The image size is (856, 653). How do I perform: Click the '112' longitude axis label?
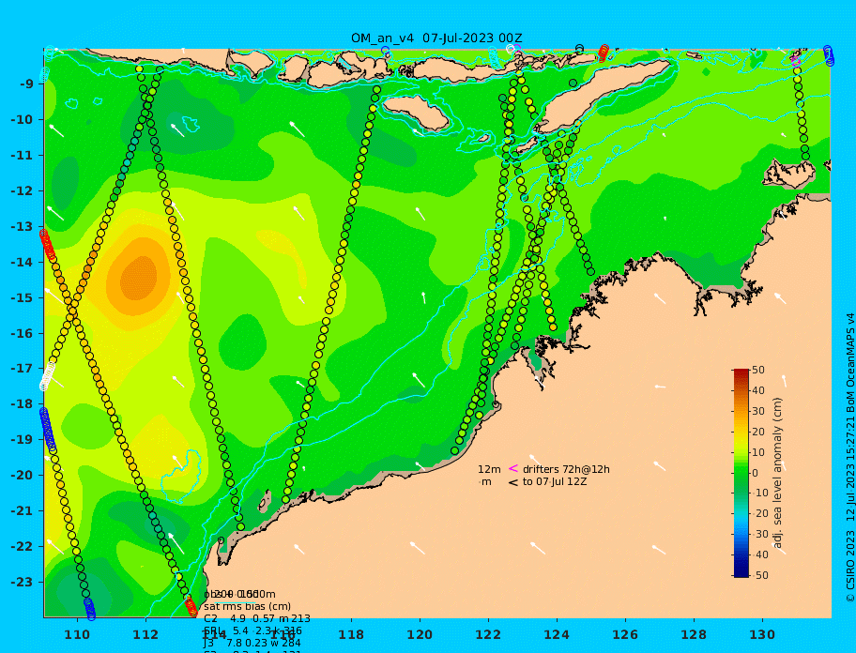click(x=145, y=635)
